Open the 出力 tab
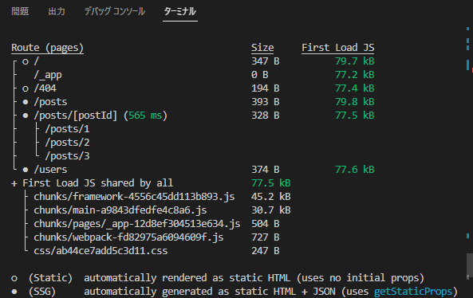 (57, 11)
